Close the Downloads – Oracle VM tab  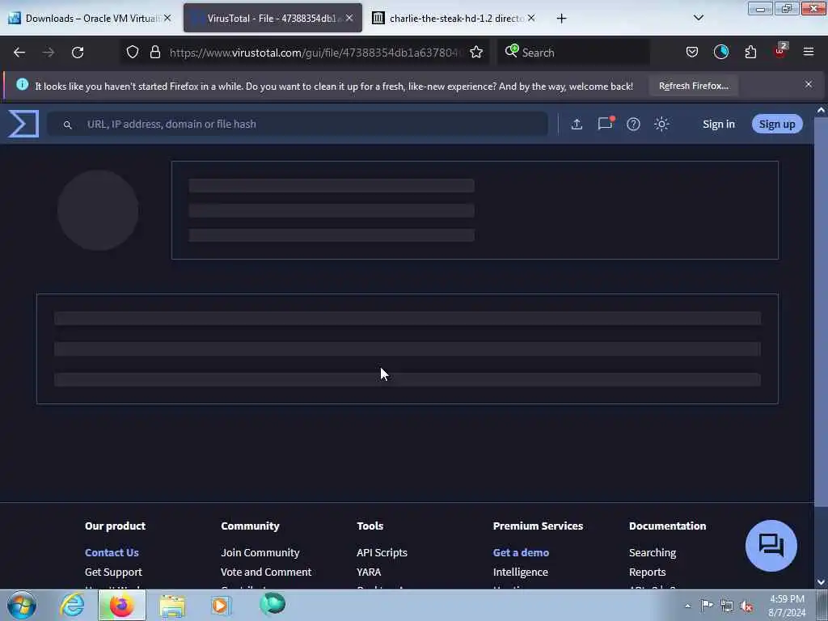coord(167,18)
